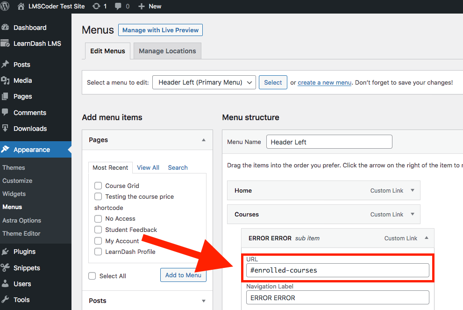
Task: Click the LearnDash LMS sidebar icon
Action: 6,43
